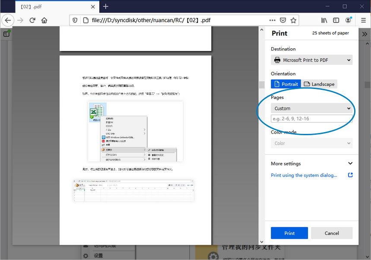Select Portrait orientation
The image size is (371, 260).
(x=285, y=84)
